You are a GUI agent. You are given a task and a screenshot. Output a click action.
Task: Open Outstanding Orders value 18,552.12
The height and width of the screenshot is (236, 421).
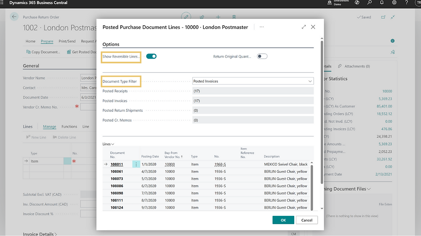pyautogui.click(x=384, y=114)
